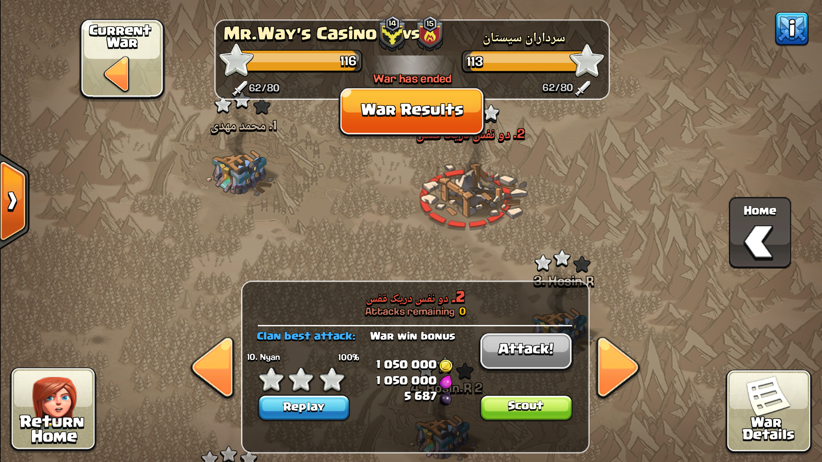Select the number 1 town hall base
822x462 pixels.
point(239,173)
